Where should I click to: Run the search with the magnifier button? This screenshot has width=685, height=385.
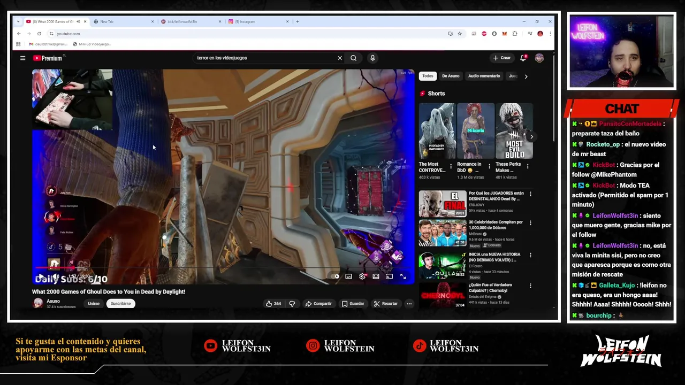(x=353, y=58)
